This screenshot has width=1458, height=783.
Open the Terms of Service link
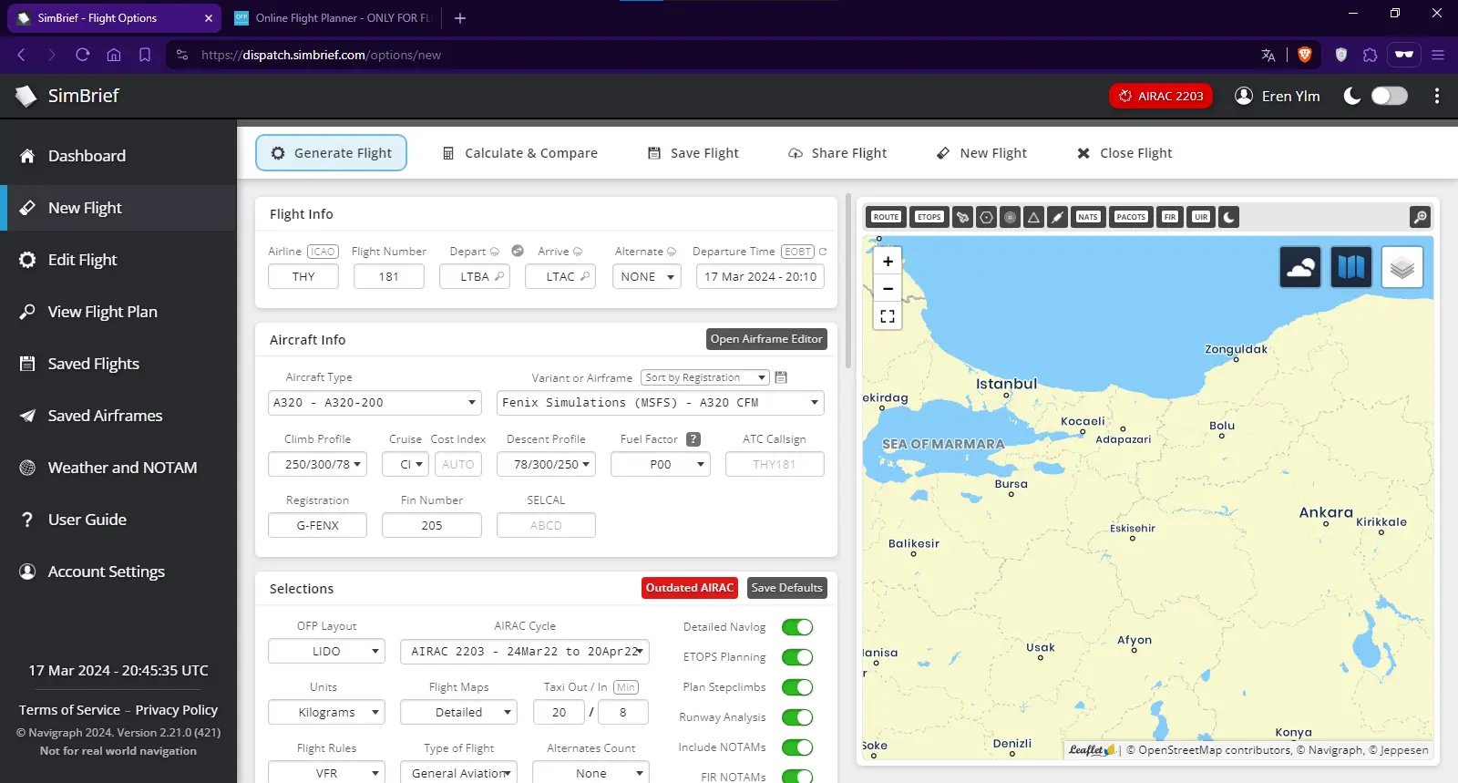click(x=69, y=710)
